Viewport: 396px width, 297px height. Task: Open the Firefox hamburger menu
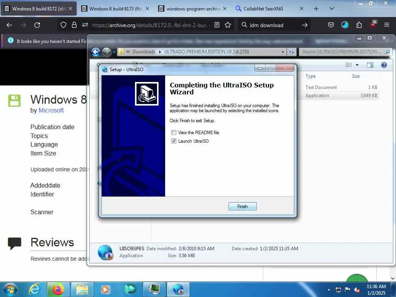387,25
